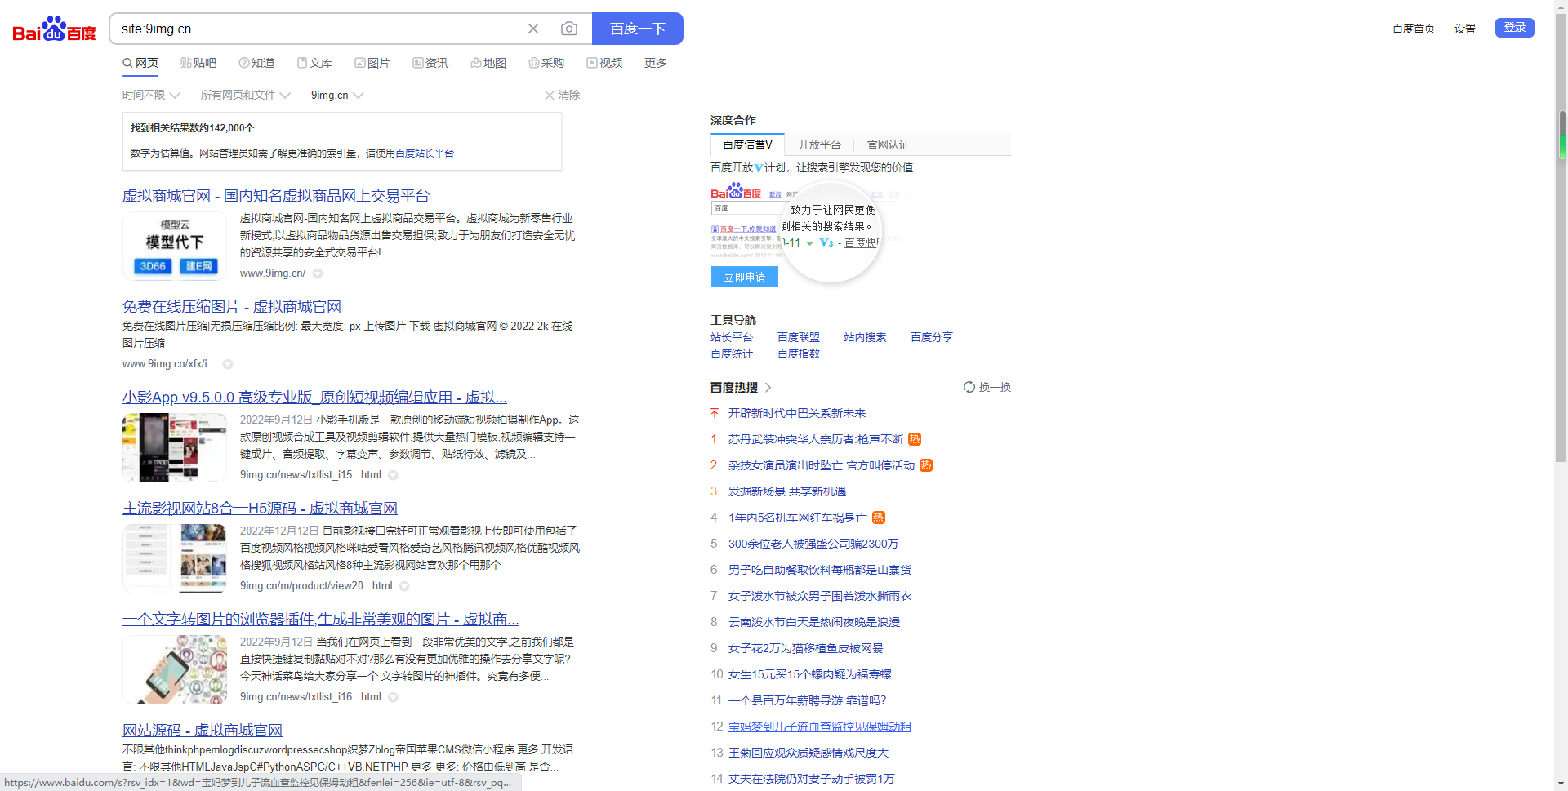Open the 图片 tab

pos(372,63)
